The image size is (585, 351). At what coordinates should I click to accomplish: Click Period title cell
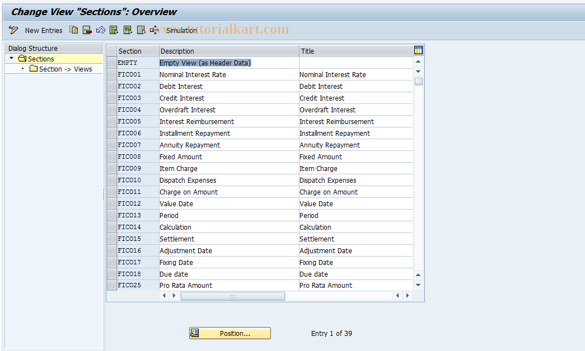point(356,215)
